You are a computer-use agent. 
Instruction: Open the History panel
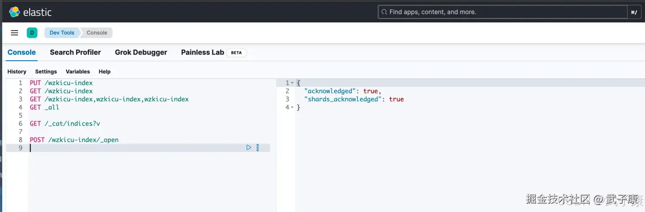coord(17,72)
